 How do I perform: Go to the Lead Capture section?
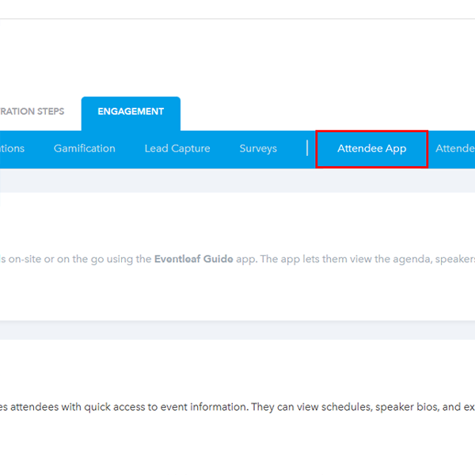pyautogui.click(x=177, y=149)
